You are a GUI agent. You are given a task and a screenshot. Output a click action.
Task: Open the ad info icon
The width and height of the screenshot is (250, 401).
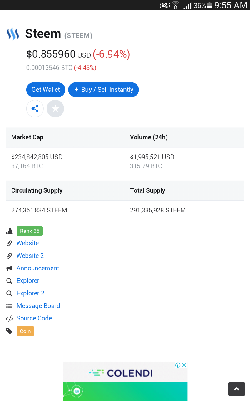177,365
